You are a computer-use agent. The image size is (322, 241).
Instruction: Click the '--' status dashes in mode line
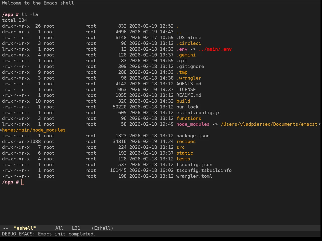pos(5,228)
